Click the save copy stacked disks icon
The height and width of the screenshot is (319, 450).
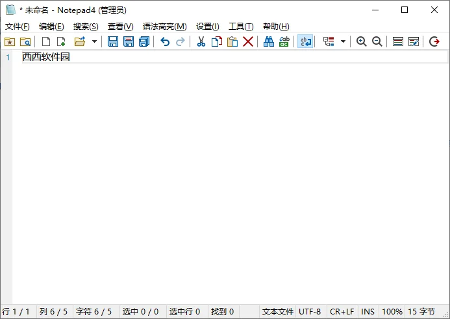144,42
